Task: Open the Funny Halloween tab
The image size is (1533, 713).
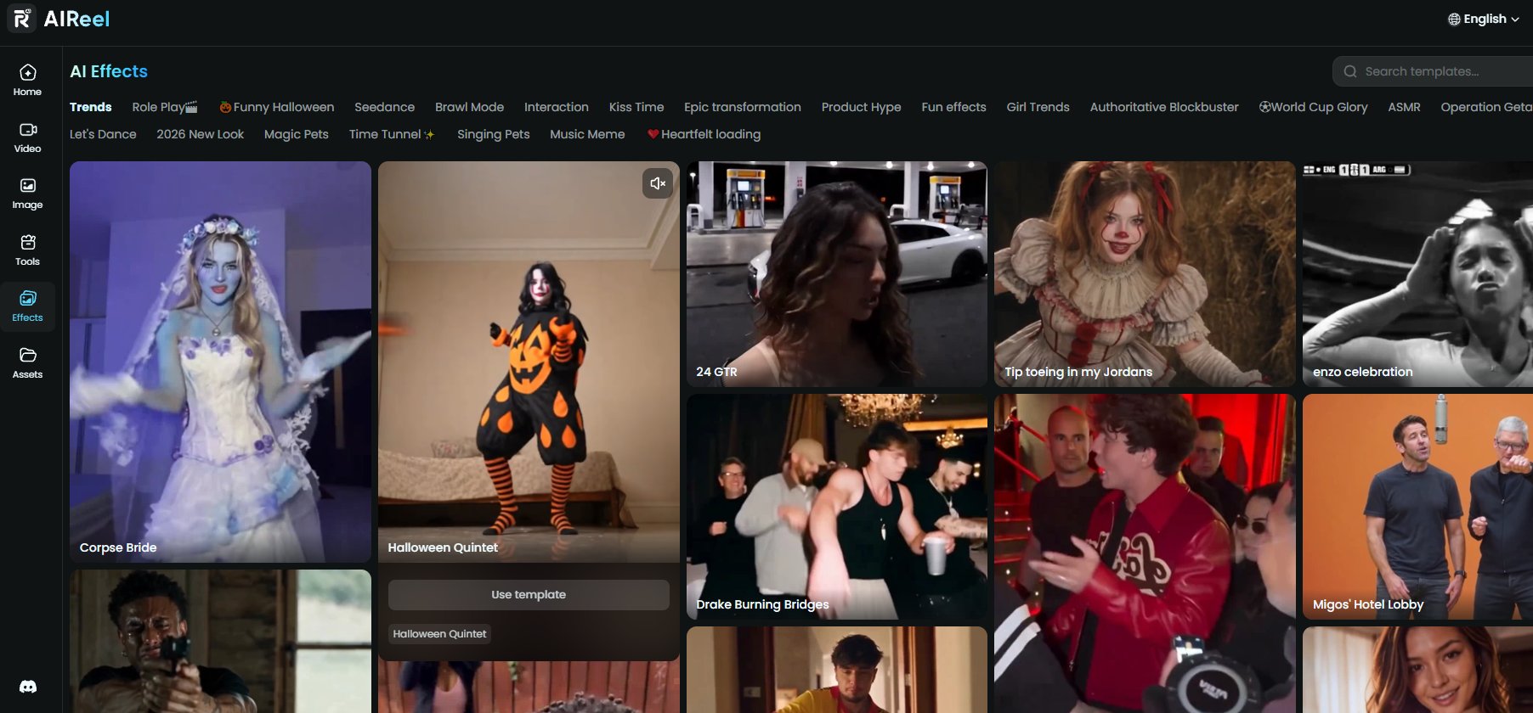Action: click(277, 107)
